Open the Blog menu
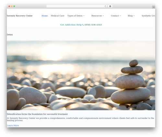The width and height of the screenshot is (162, 137). tap(130, 16)
